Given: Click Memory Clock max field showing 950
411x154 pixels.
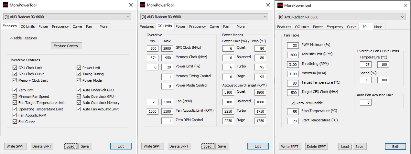Looking at the screenshot, I should point(167,58).
